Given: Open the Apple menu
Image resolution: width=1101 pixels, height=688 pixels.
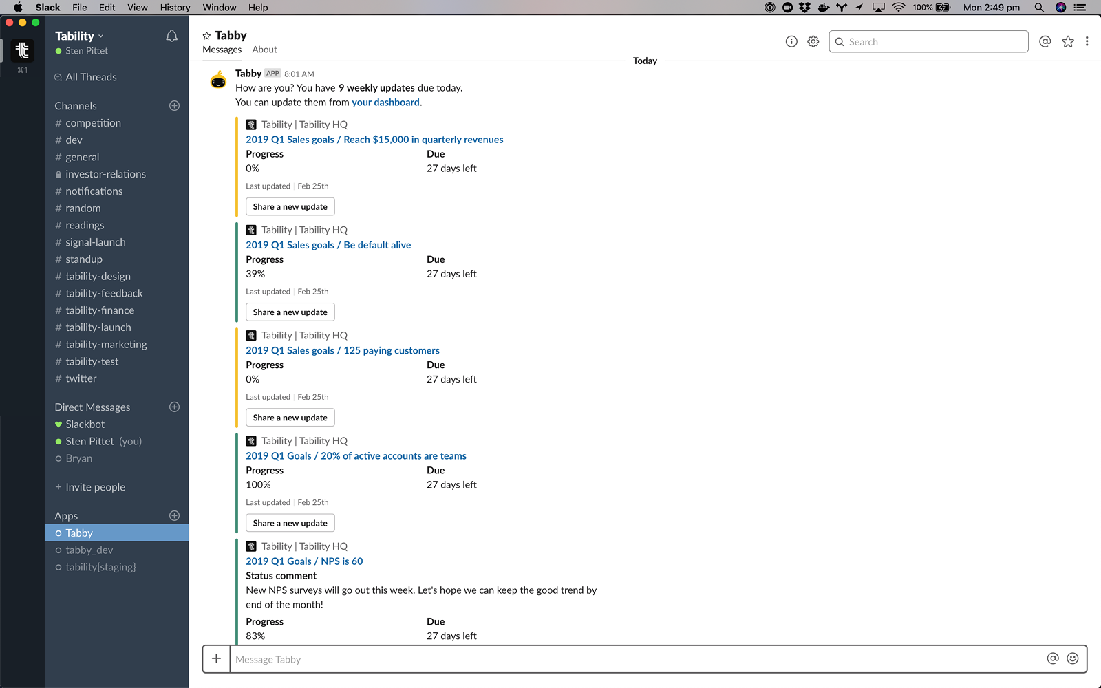Looking at the screenshot, I should (18, 8).
